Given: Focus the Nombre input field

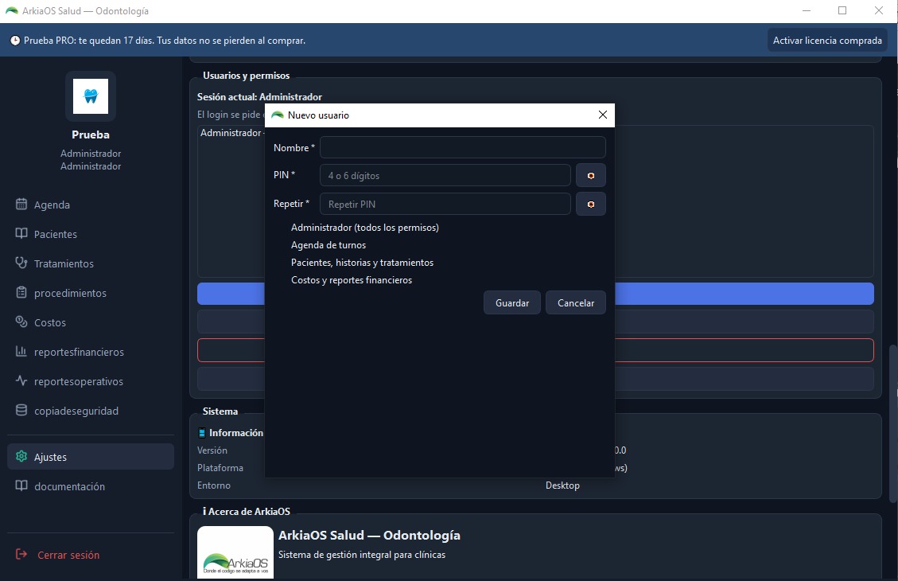Looking at the screenshot, I should pos(463,147).
